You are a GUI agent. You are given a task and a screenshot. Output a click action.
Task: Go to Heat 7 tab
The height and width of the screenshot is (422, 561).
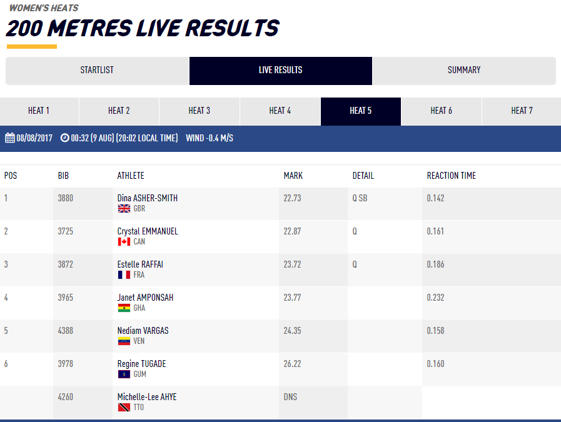[522, 111]
